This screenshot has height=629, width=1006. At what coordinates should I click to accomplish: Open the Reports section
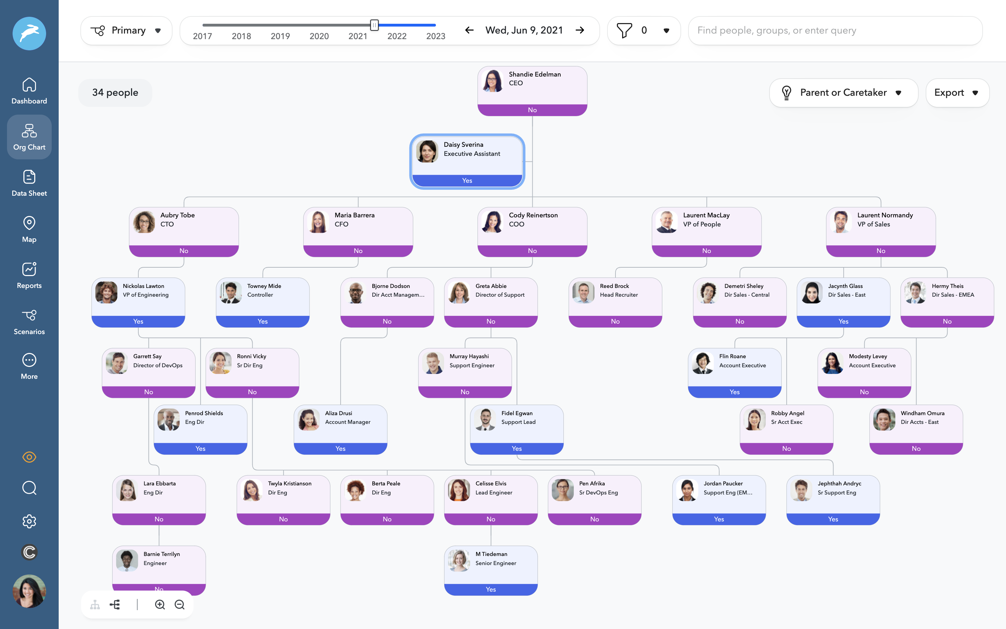click(29, 275)
